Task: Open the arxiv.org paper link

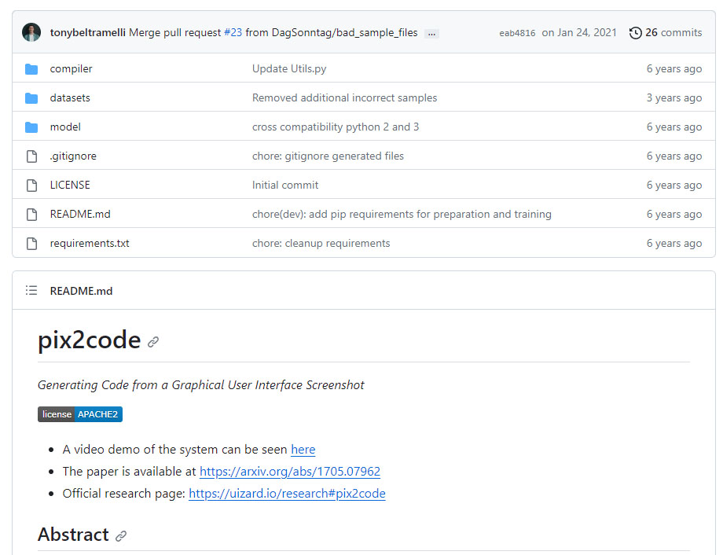Action: [289, 471]
